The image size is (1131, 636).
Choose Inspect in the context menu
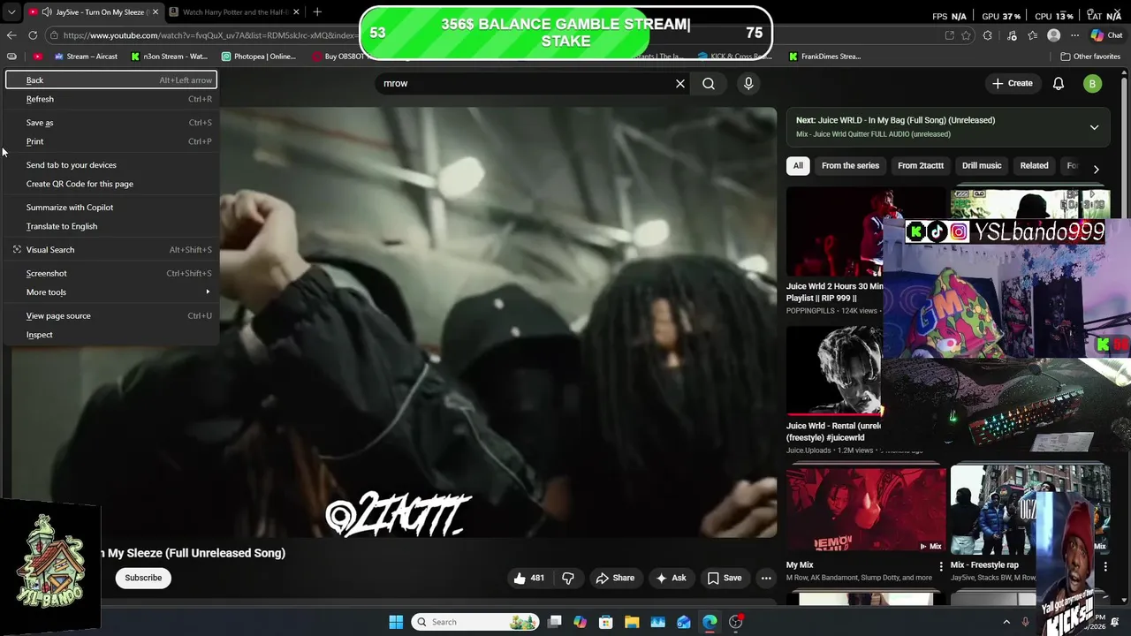click(111, 335)
